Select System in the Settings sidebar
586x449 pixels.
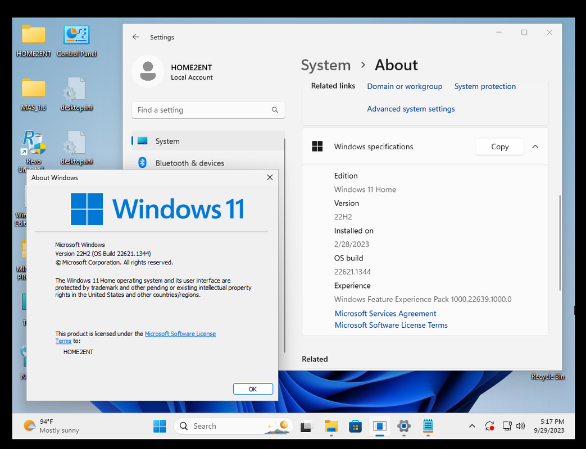[208, 141]
